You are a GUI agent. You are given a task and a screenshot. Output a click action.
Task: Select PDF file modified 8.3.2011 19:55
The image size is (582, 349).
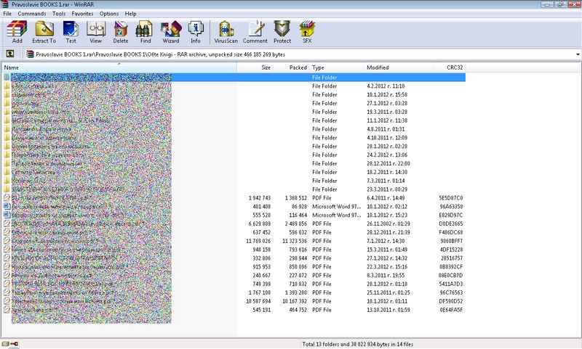[234, 275]
